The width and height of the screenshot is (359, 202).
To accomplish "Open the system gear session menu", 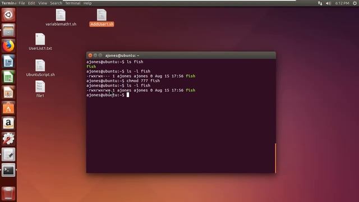I will [355, 3].
